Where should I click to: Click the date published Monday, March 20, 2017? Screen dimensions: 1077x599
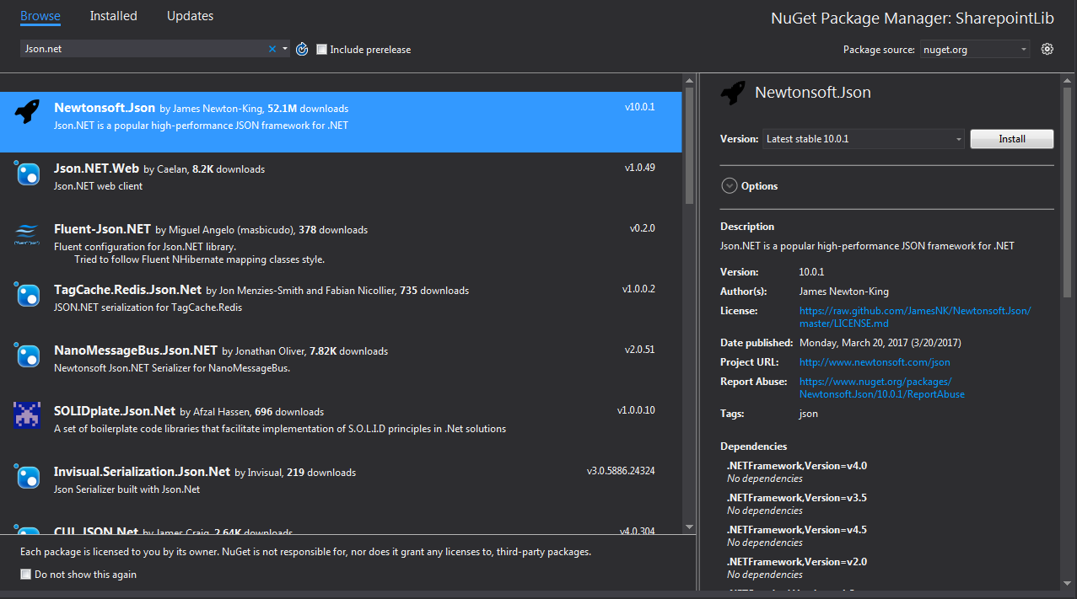click(x=880, y=343)
